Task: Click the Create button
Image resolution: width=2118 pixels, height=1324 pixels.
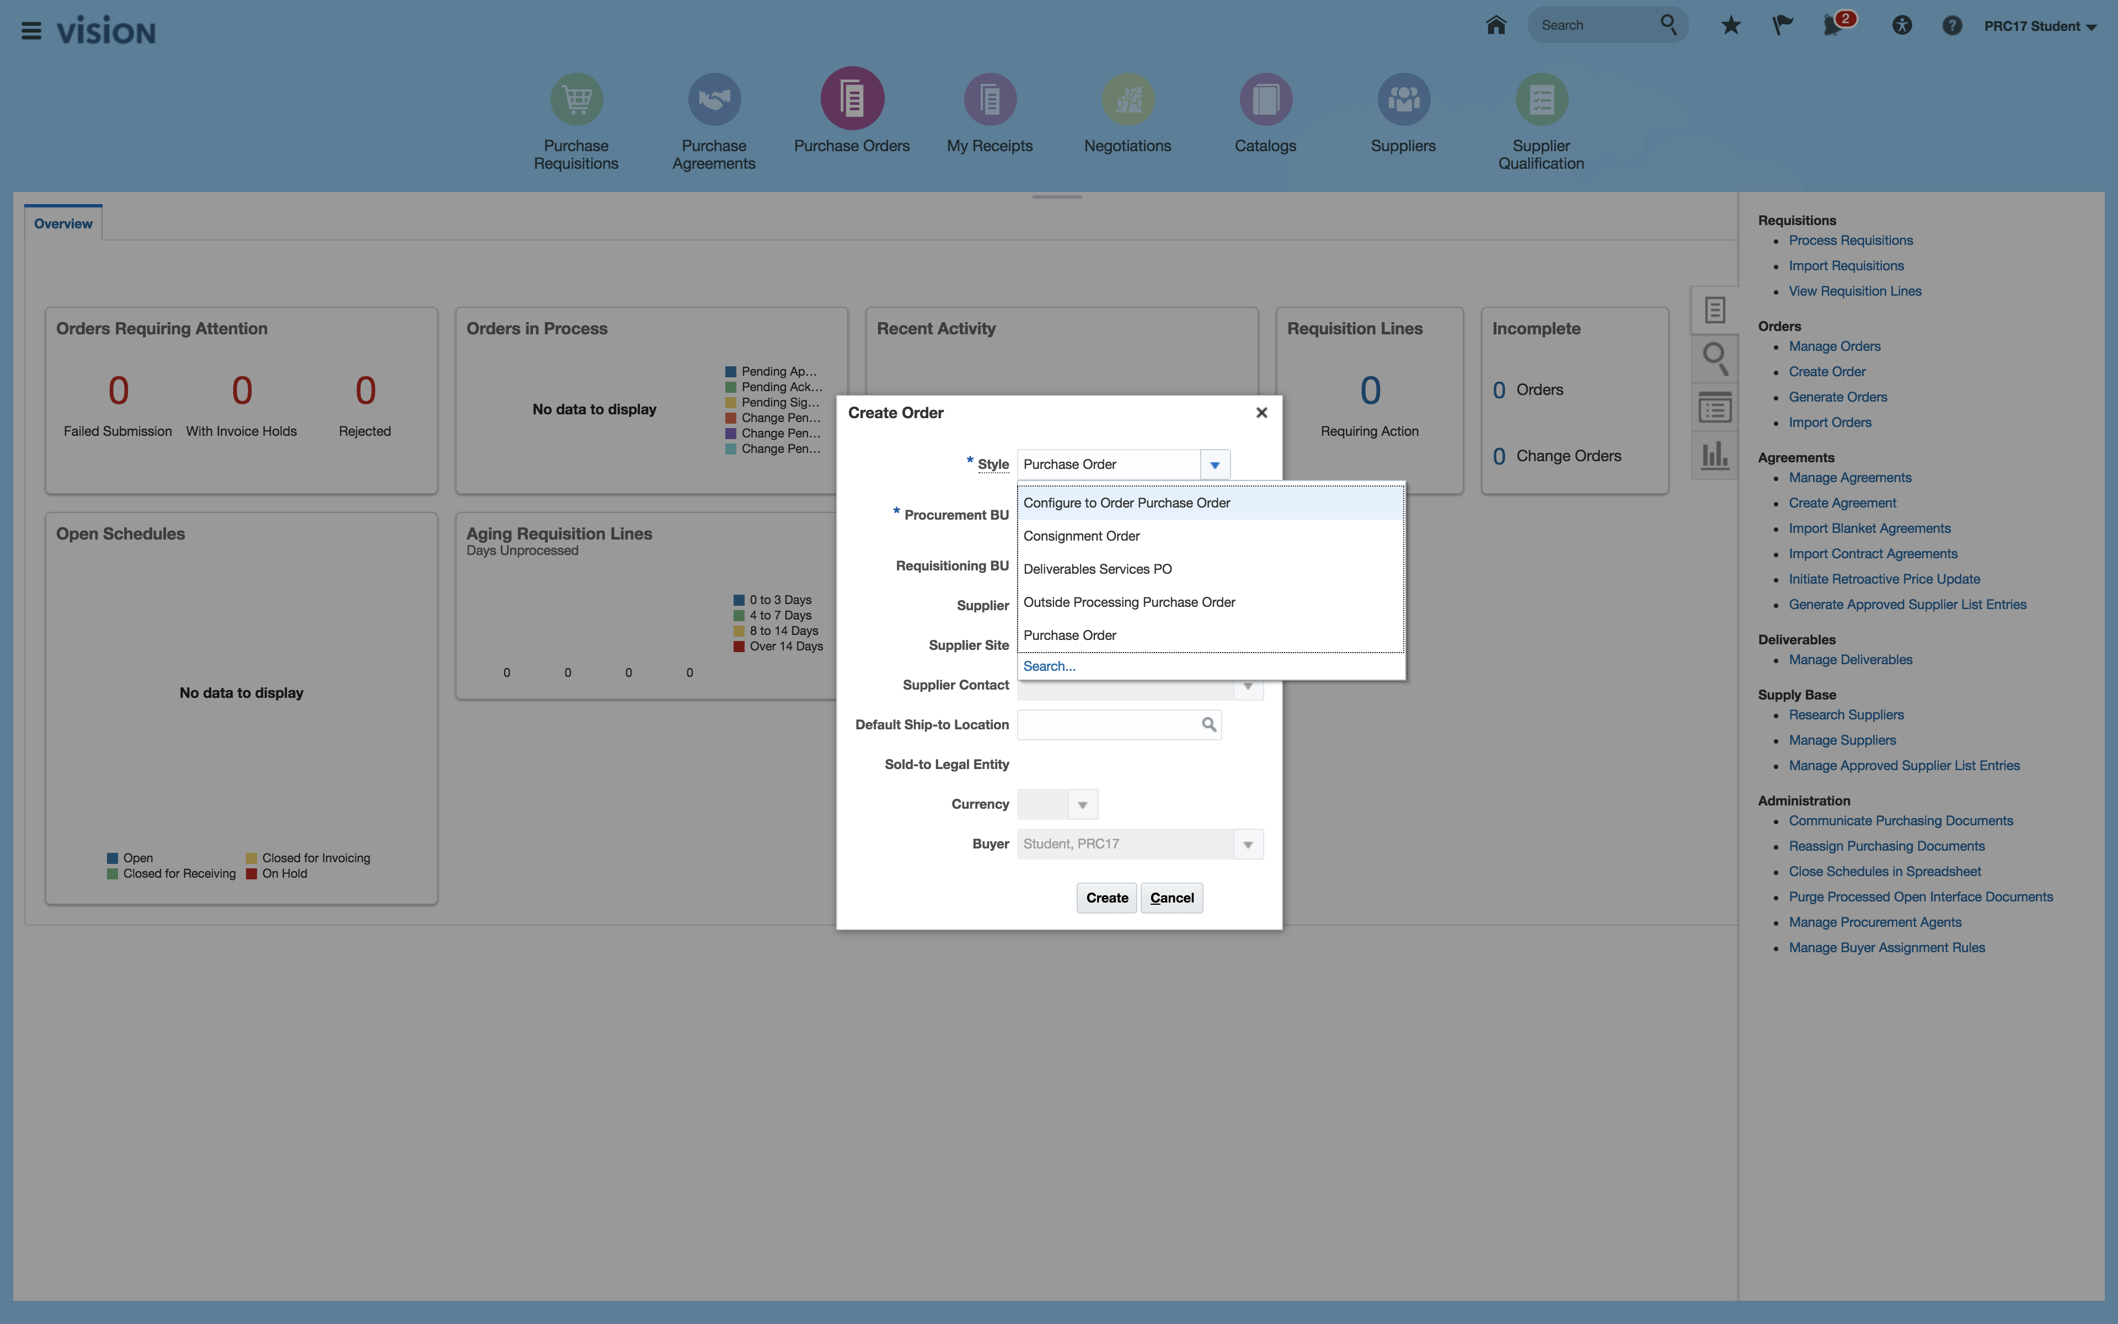Action: point(1106,898)
